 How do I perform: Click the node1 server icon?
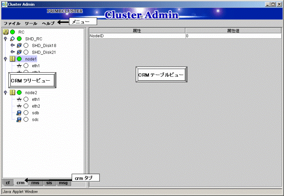click(12, 59)
